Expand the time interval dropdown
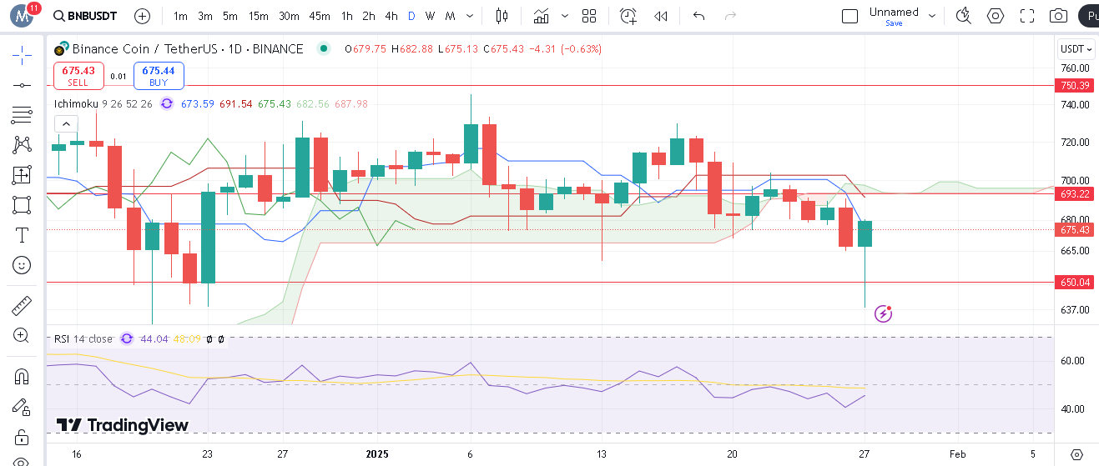1099x466 pixels. 471,16
